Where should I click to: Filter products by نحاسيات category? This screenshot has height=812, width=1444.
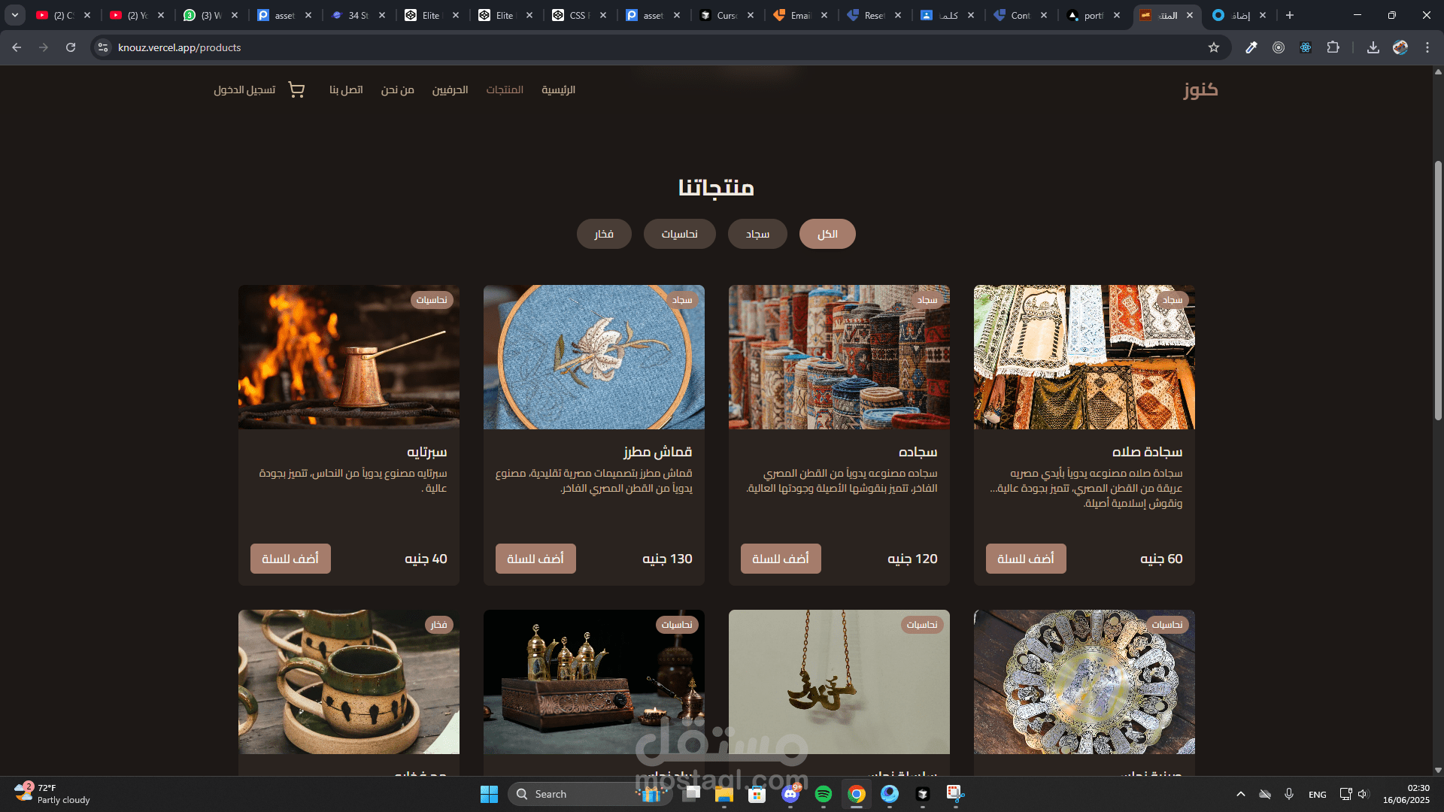[x=679, y=234]
